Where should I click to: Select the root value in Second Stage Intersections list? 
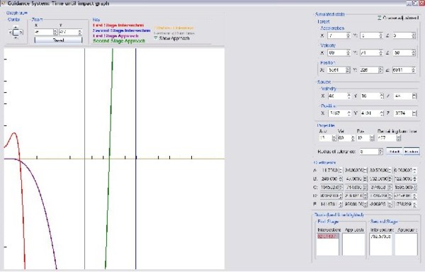(x=380, y=237)
